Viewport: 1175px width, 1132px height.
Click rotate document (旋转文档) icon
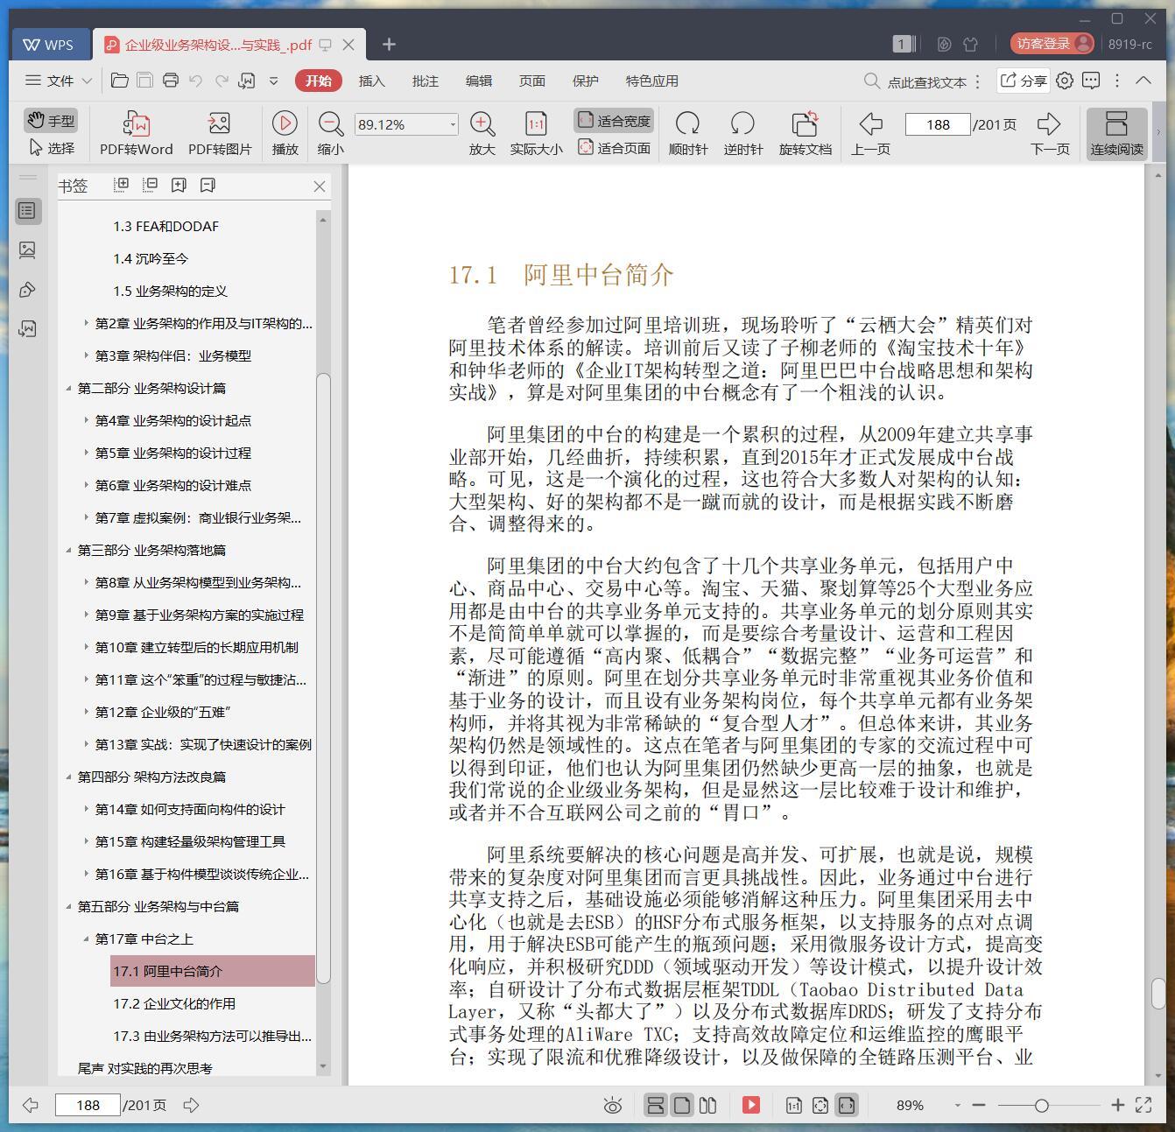805,123
